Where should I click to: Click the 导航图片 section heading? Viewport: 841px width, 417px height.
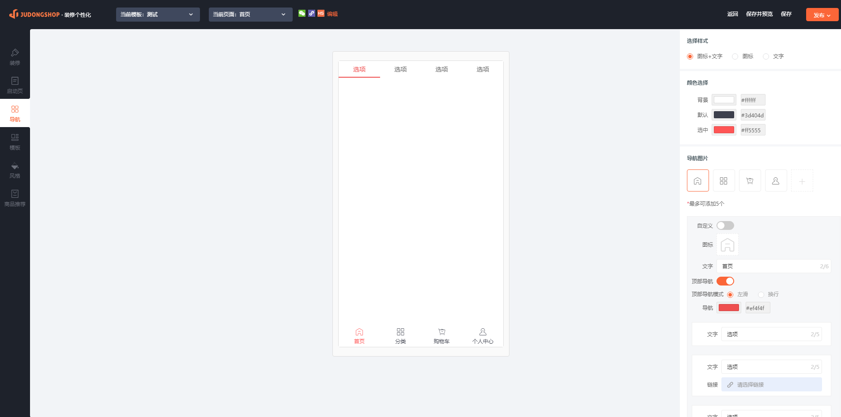(x=698, y=158)
